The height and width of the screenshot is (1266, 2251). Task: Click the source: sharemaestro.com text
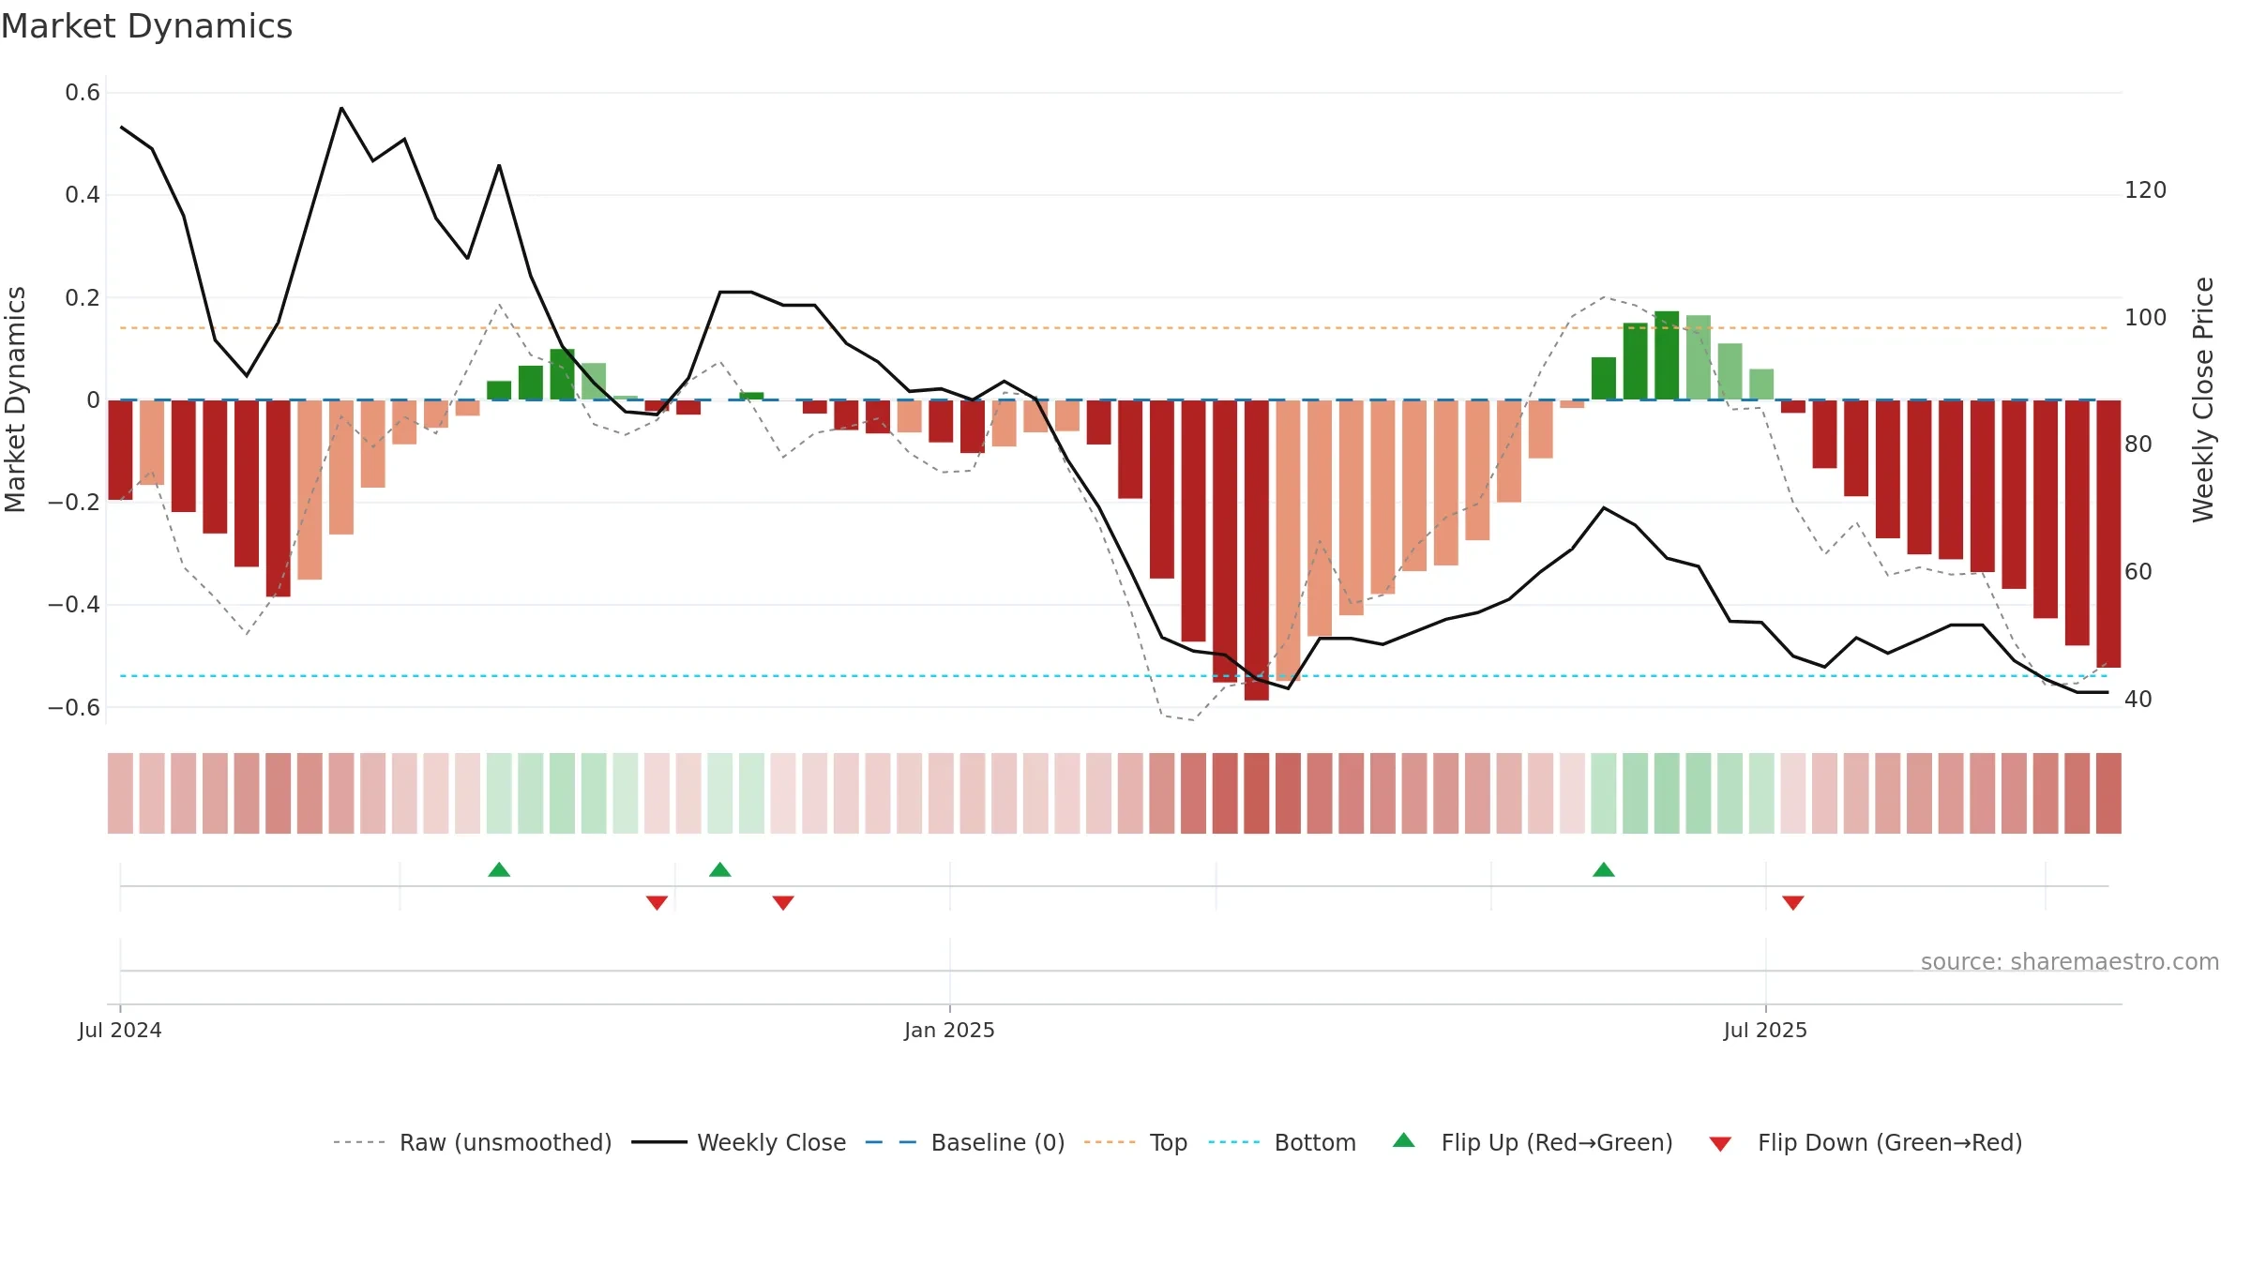point(2070,961)
